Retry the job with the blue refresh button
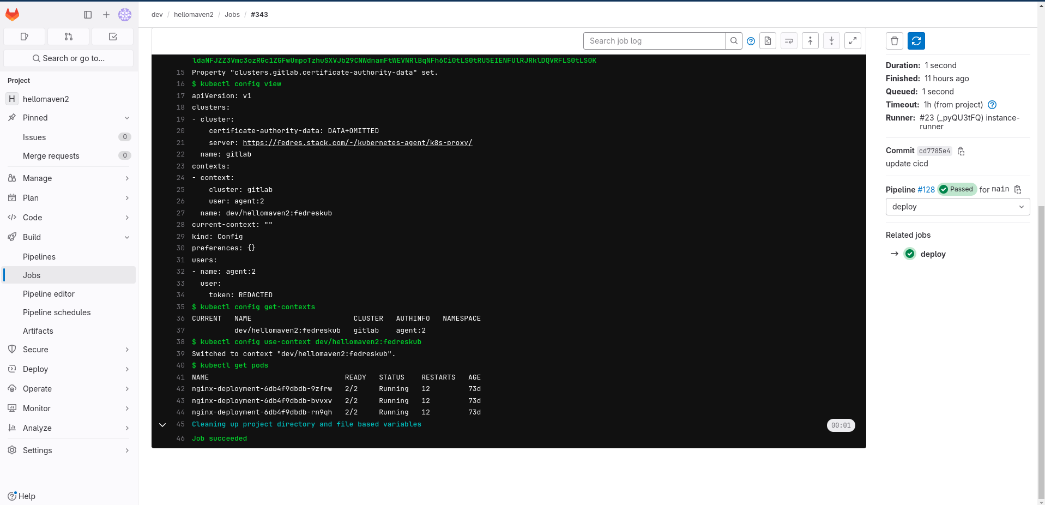 point(916,41)
